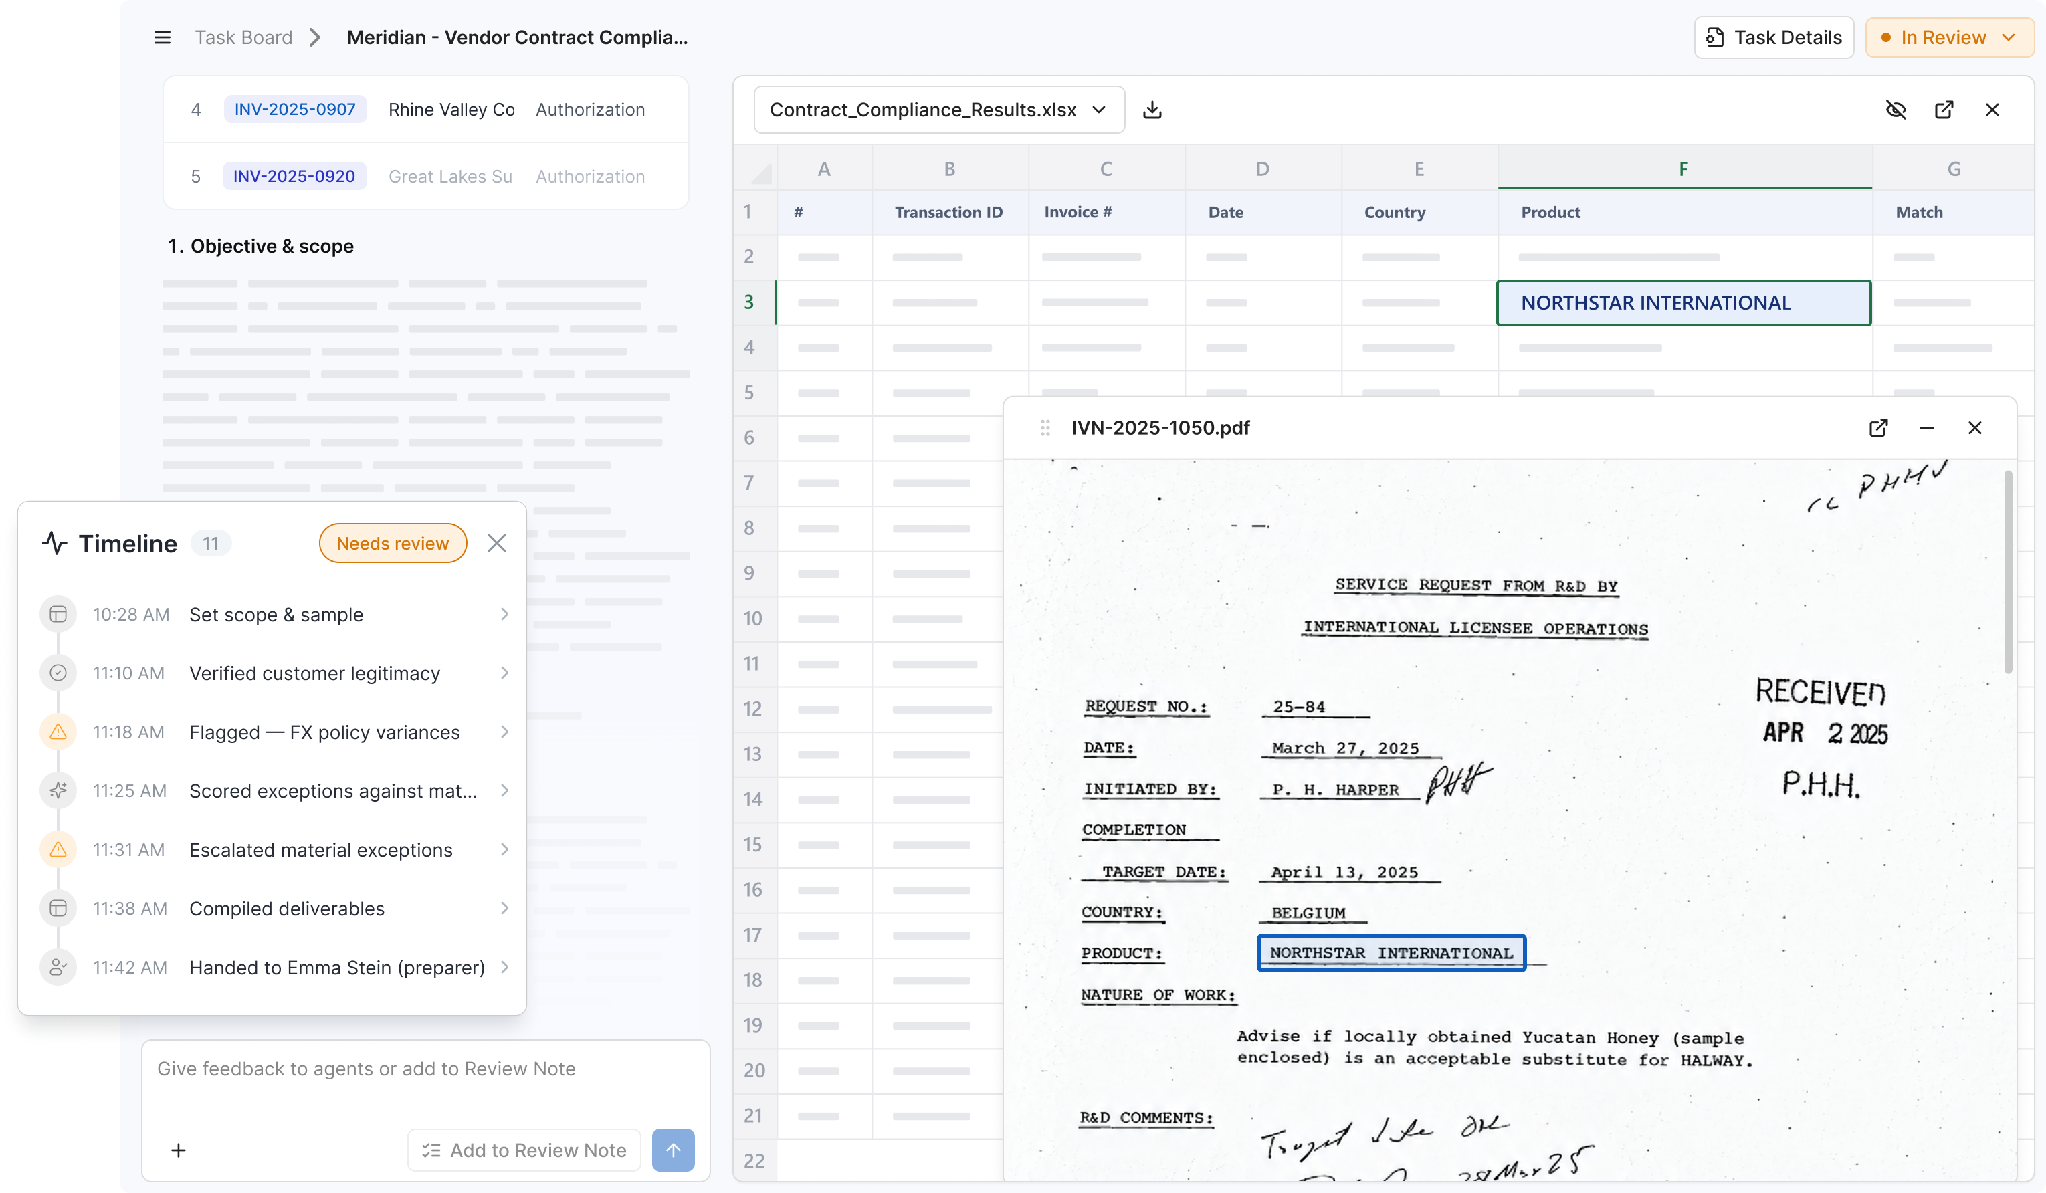Open spreadsheet in new window icon
The height and width of the screenshot is (1193, 2046).
tap(1944, 110)
